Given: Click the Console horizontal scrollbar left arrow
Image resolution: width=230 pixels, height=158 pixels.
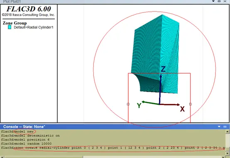Looking at the screenshot, I should pos(2,157).
